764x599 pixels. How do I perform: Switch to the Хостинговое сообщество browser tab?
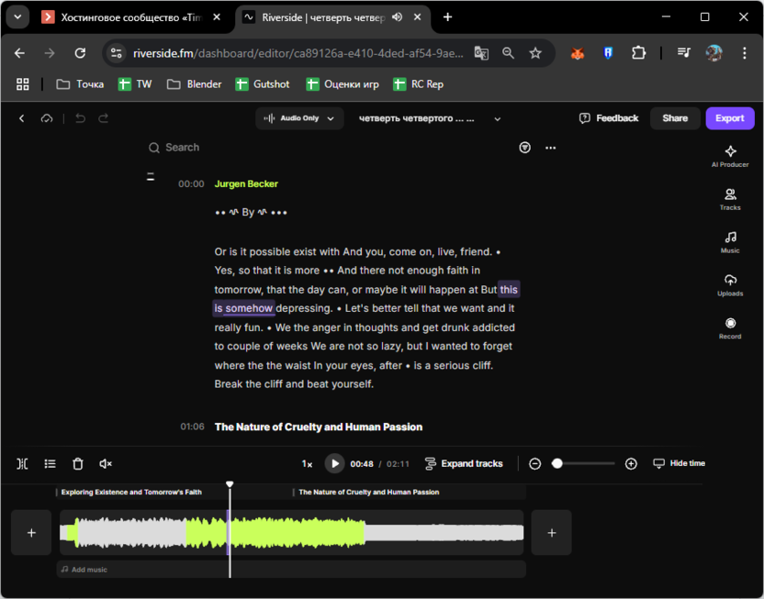(x=129, y=17)
